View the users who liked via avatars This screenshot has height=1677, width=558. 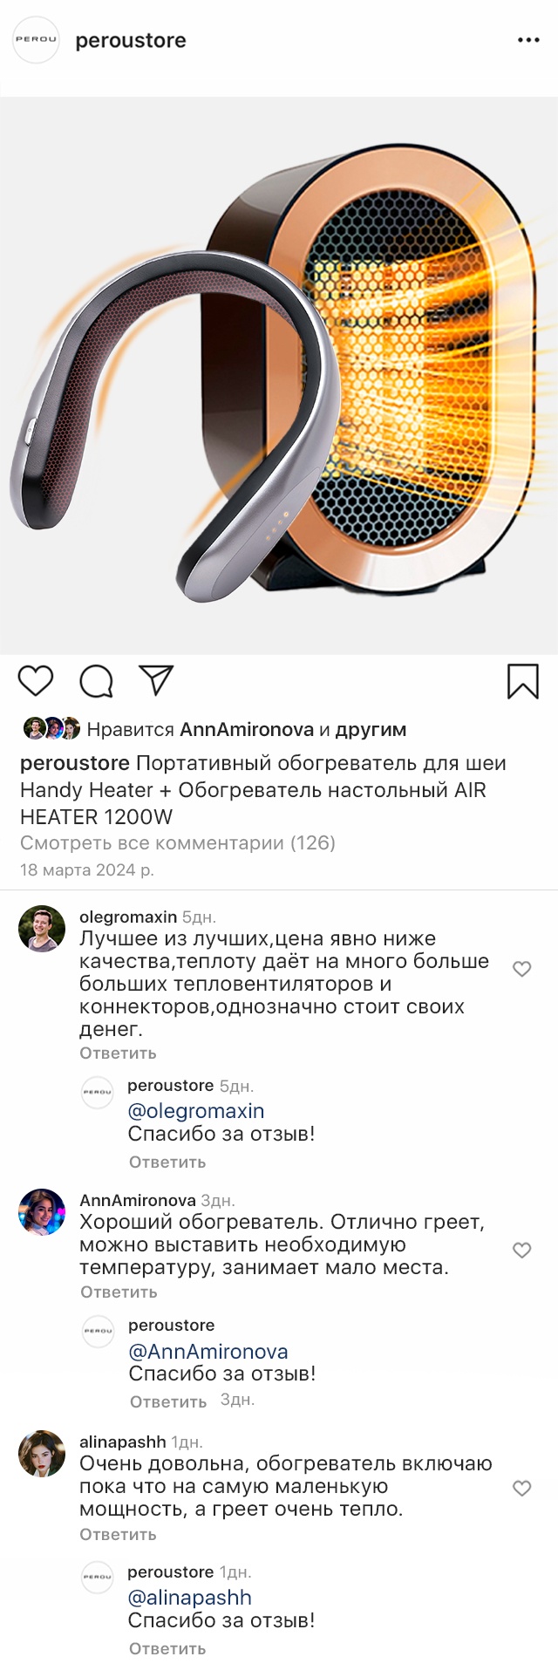pos(51,728)
